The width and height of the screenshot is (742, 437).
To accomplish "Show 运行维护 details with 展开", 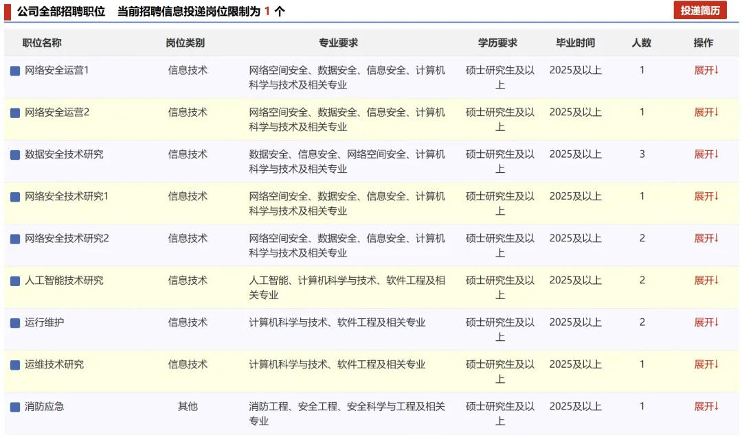I will pyautogui.click(x=706, y=322).
